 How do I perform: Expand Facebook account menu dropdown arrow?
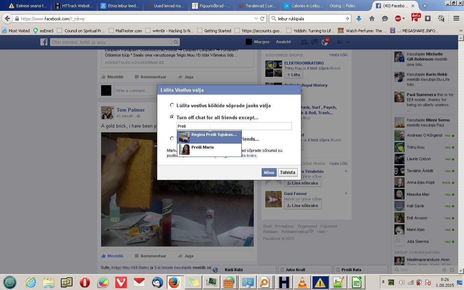[x=348, y=42]
